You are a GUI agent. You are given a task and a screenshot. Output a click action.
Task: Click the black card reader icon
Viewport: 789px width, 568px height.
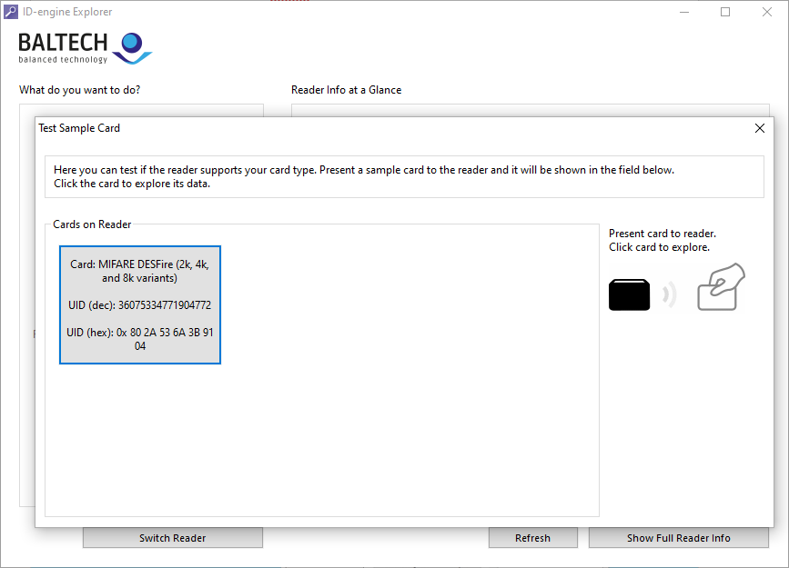pos(629,294)
